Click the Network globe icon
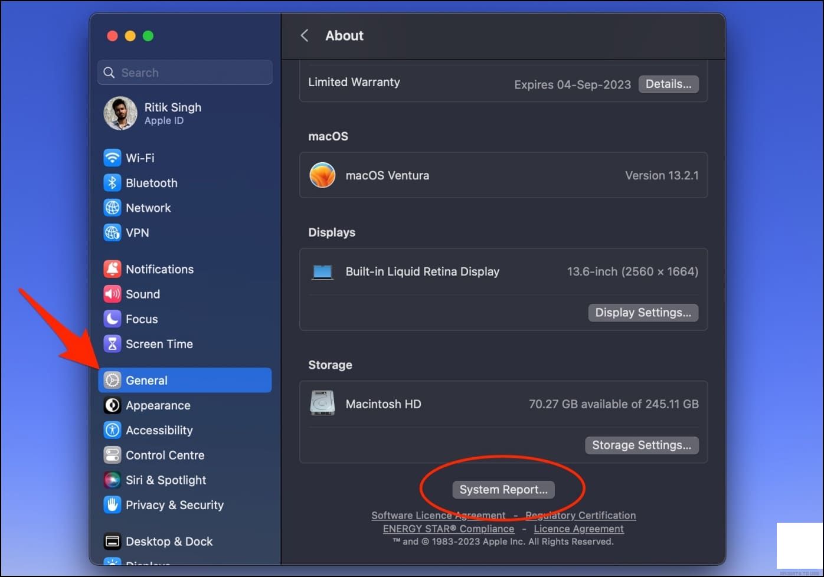Image resolution: width=824 pixels, height=577 pixels. tap(112, 208)
